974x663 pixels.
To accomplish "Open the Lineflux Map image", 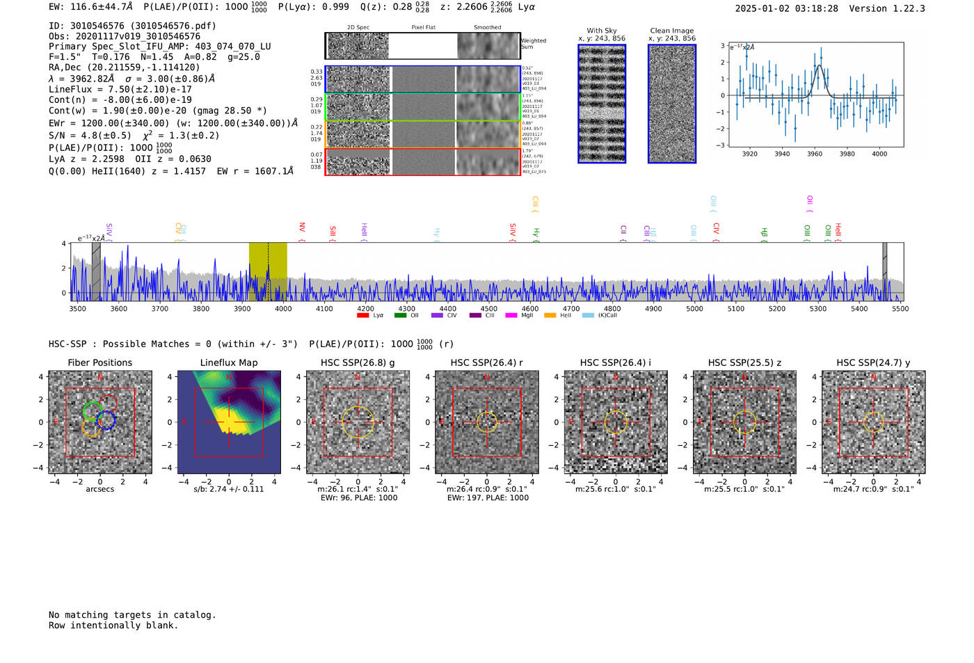I will pyautogui.click(x=229, y=422).
